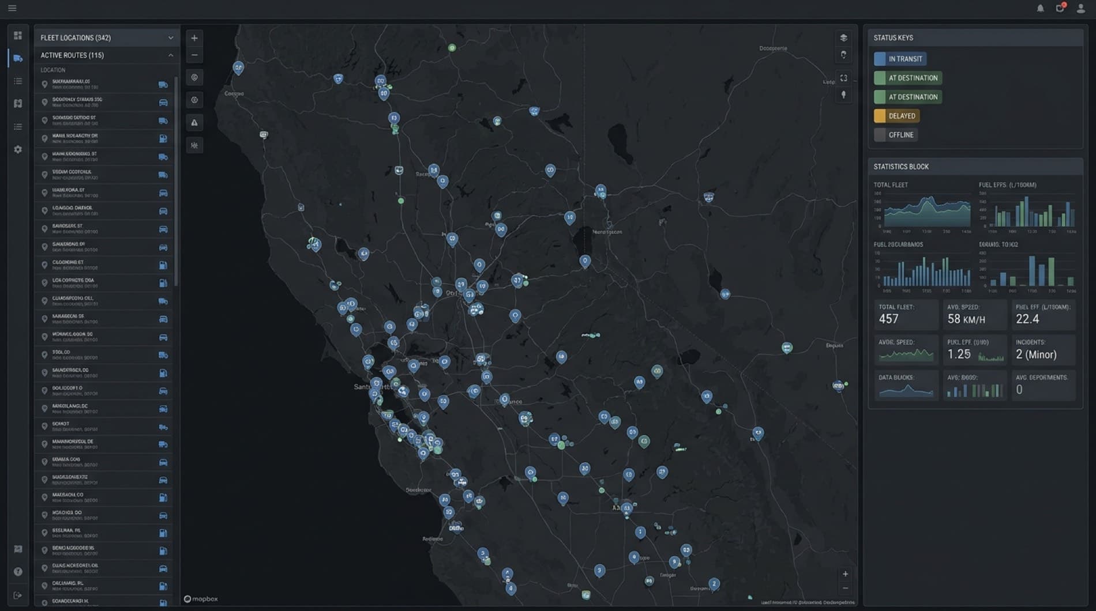Select the fleet truck icon in the sidebar
The width and height of the screenshot is (1096, 611).
click(x=18, y=58)
